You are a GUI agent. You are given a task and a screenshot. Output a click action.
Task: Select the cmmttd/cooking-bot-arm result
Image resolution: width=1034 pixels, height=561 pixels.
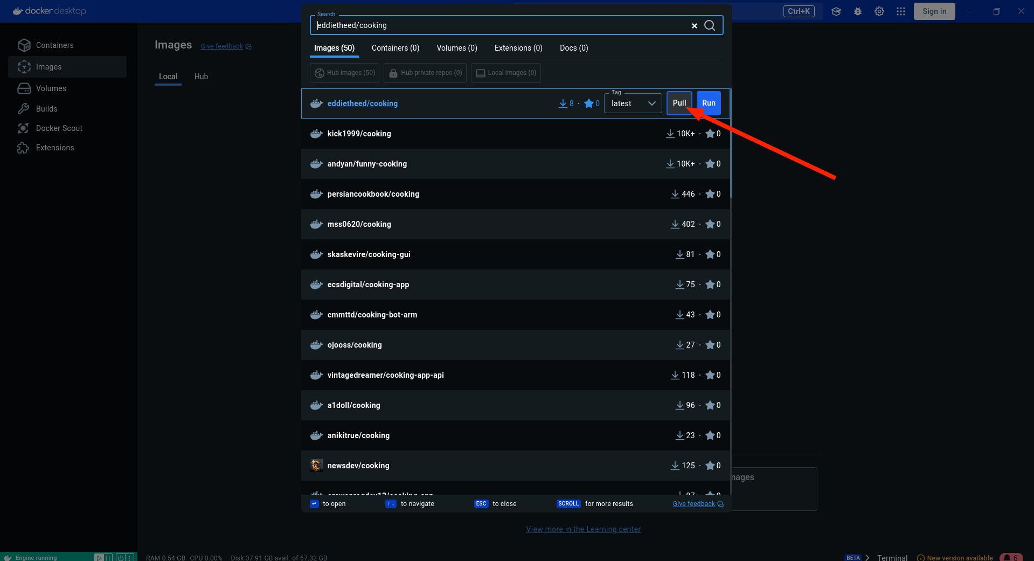(x=516, y=315)
